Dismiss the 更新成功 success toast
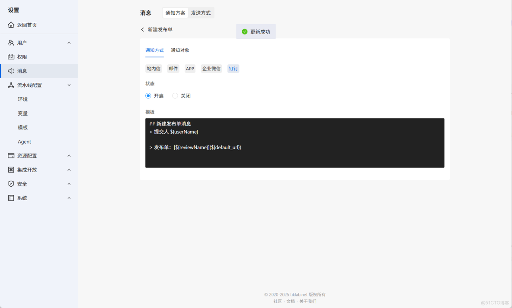The width and height of the screenshot is (512, 308). pos(256,31)
